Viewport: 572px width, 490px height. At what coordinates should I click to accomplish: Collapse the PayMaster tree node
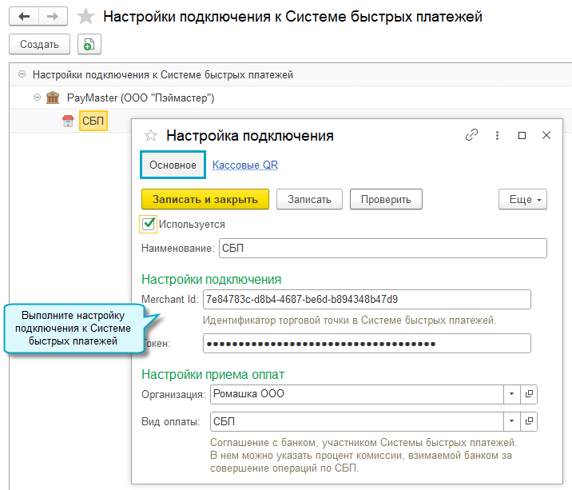point(37,98)
